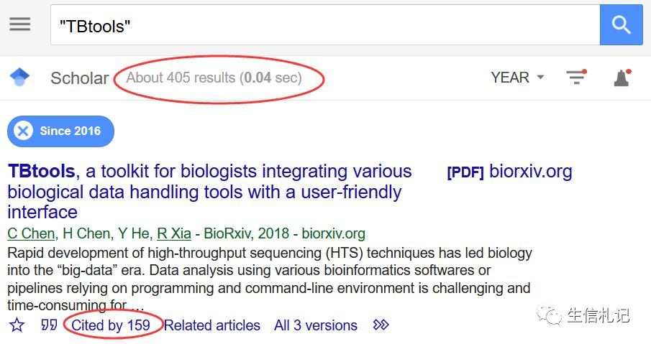This screenshot has height=344, width=651.
Task: Open the [PDF] biorxiv.org link
Action: point(509,172)
